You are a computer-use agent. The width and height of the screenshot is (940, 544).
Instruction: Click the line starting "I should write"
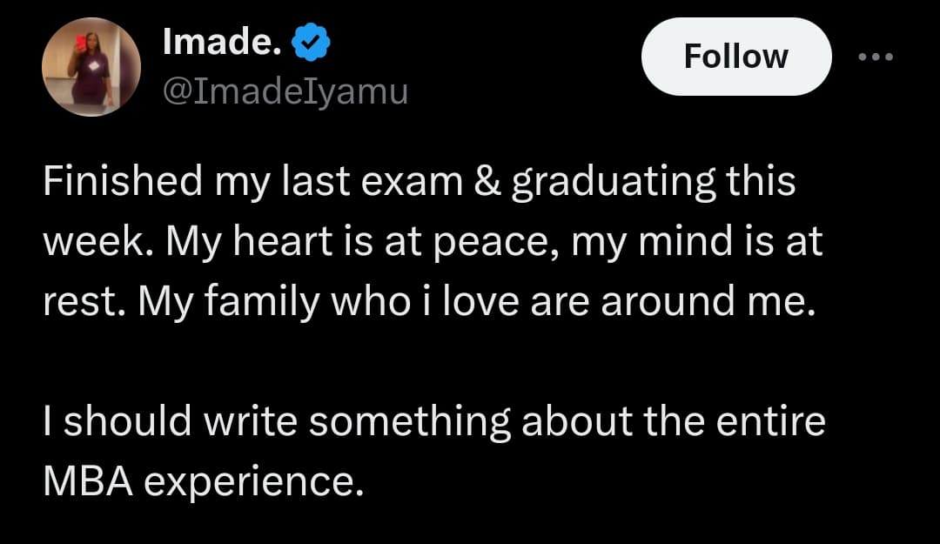[x=433, y=420]
